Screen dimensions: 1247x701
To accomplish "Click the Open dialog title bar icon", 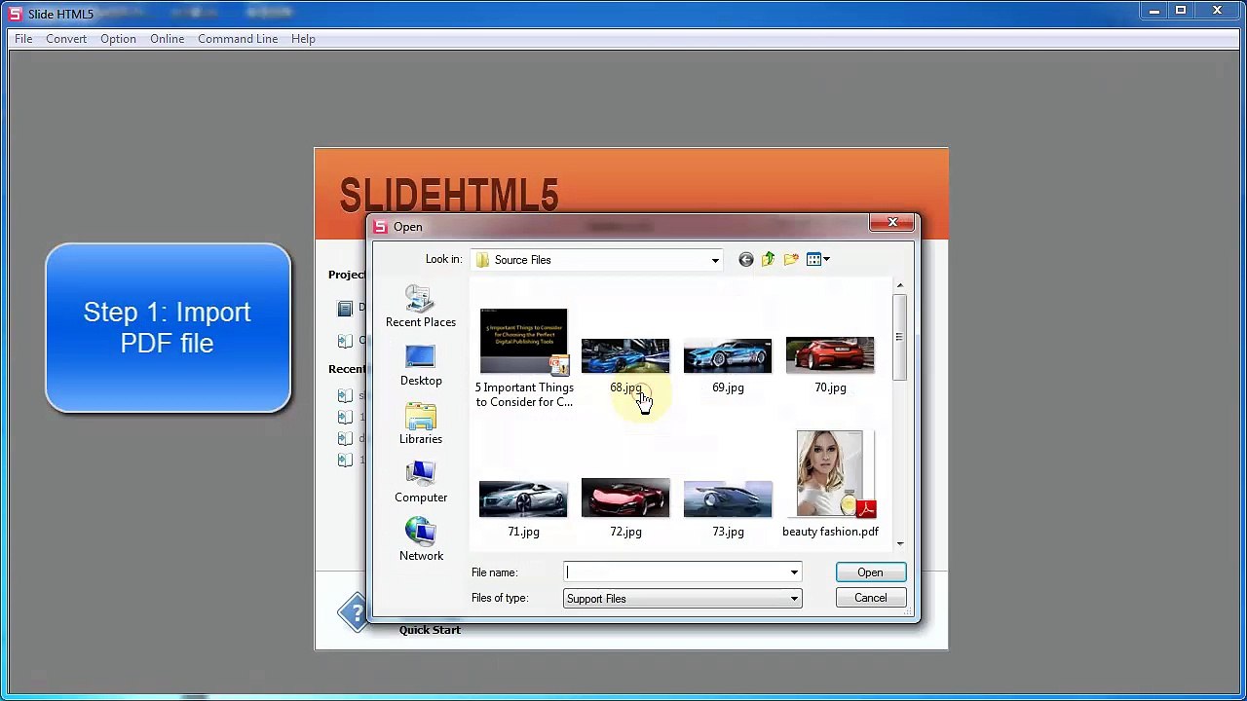I will (380, 227).
